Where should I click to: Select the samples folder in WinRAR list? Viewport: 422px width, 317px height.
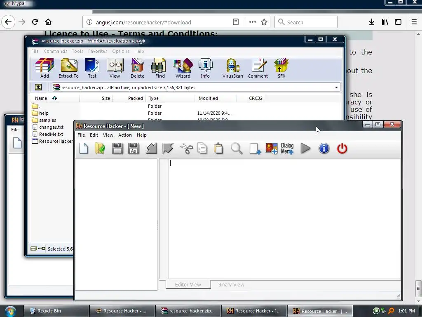(x=44, y=120)
